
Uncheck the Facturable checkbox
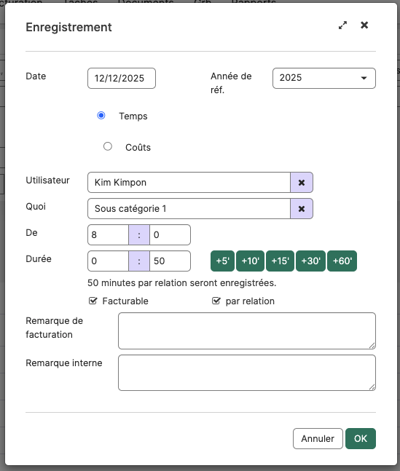tap(93, 301)
